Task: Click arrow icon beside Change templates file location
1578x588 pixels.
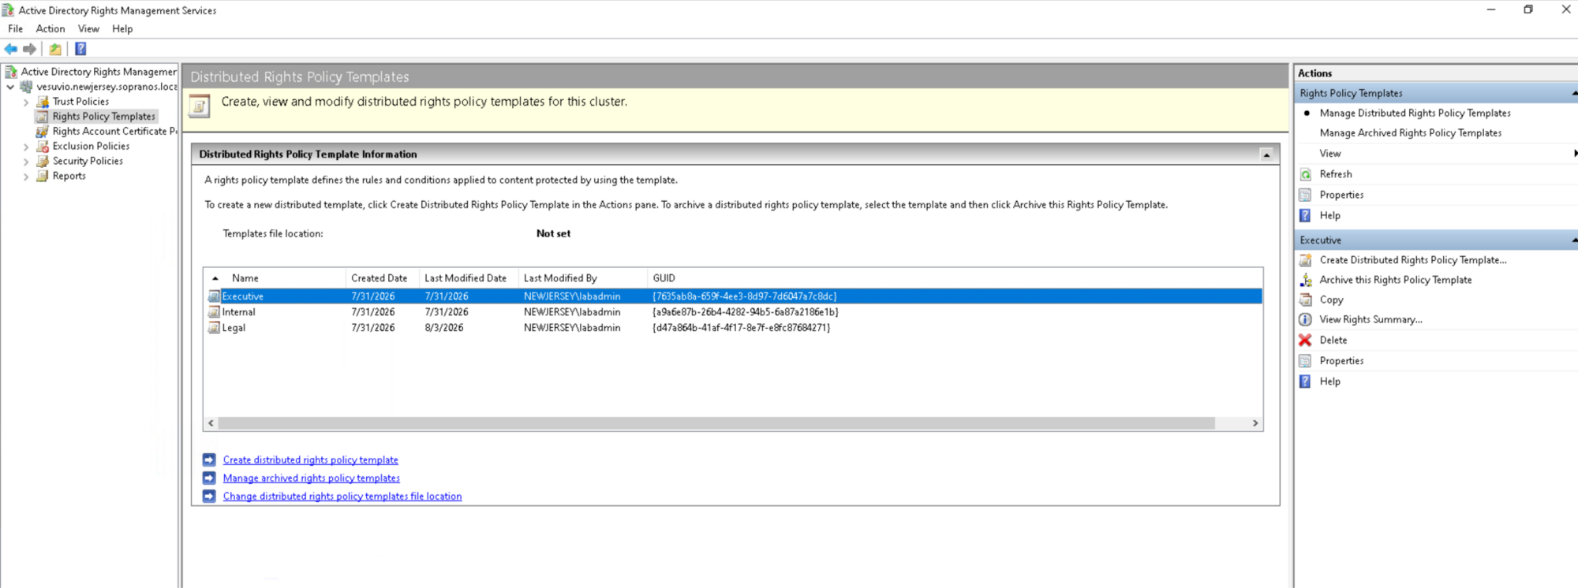Action: point(209,496)
